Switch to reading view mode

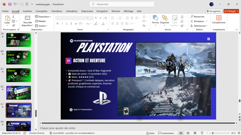195,133
